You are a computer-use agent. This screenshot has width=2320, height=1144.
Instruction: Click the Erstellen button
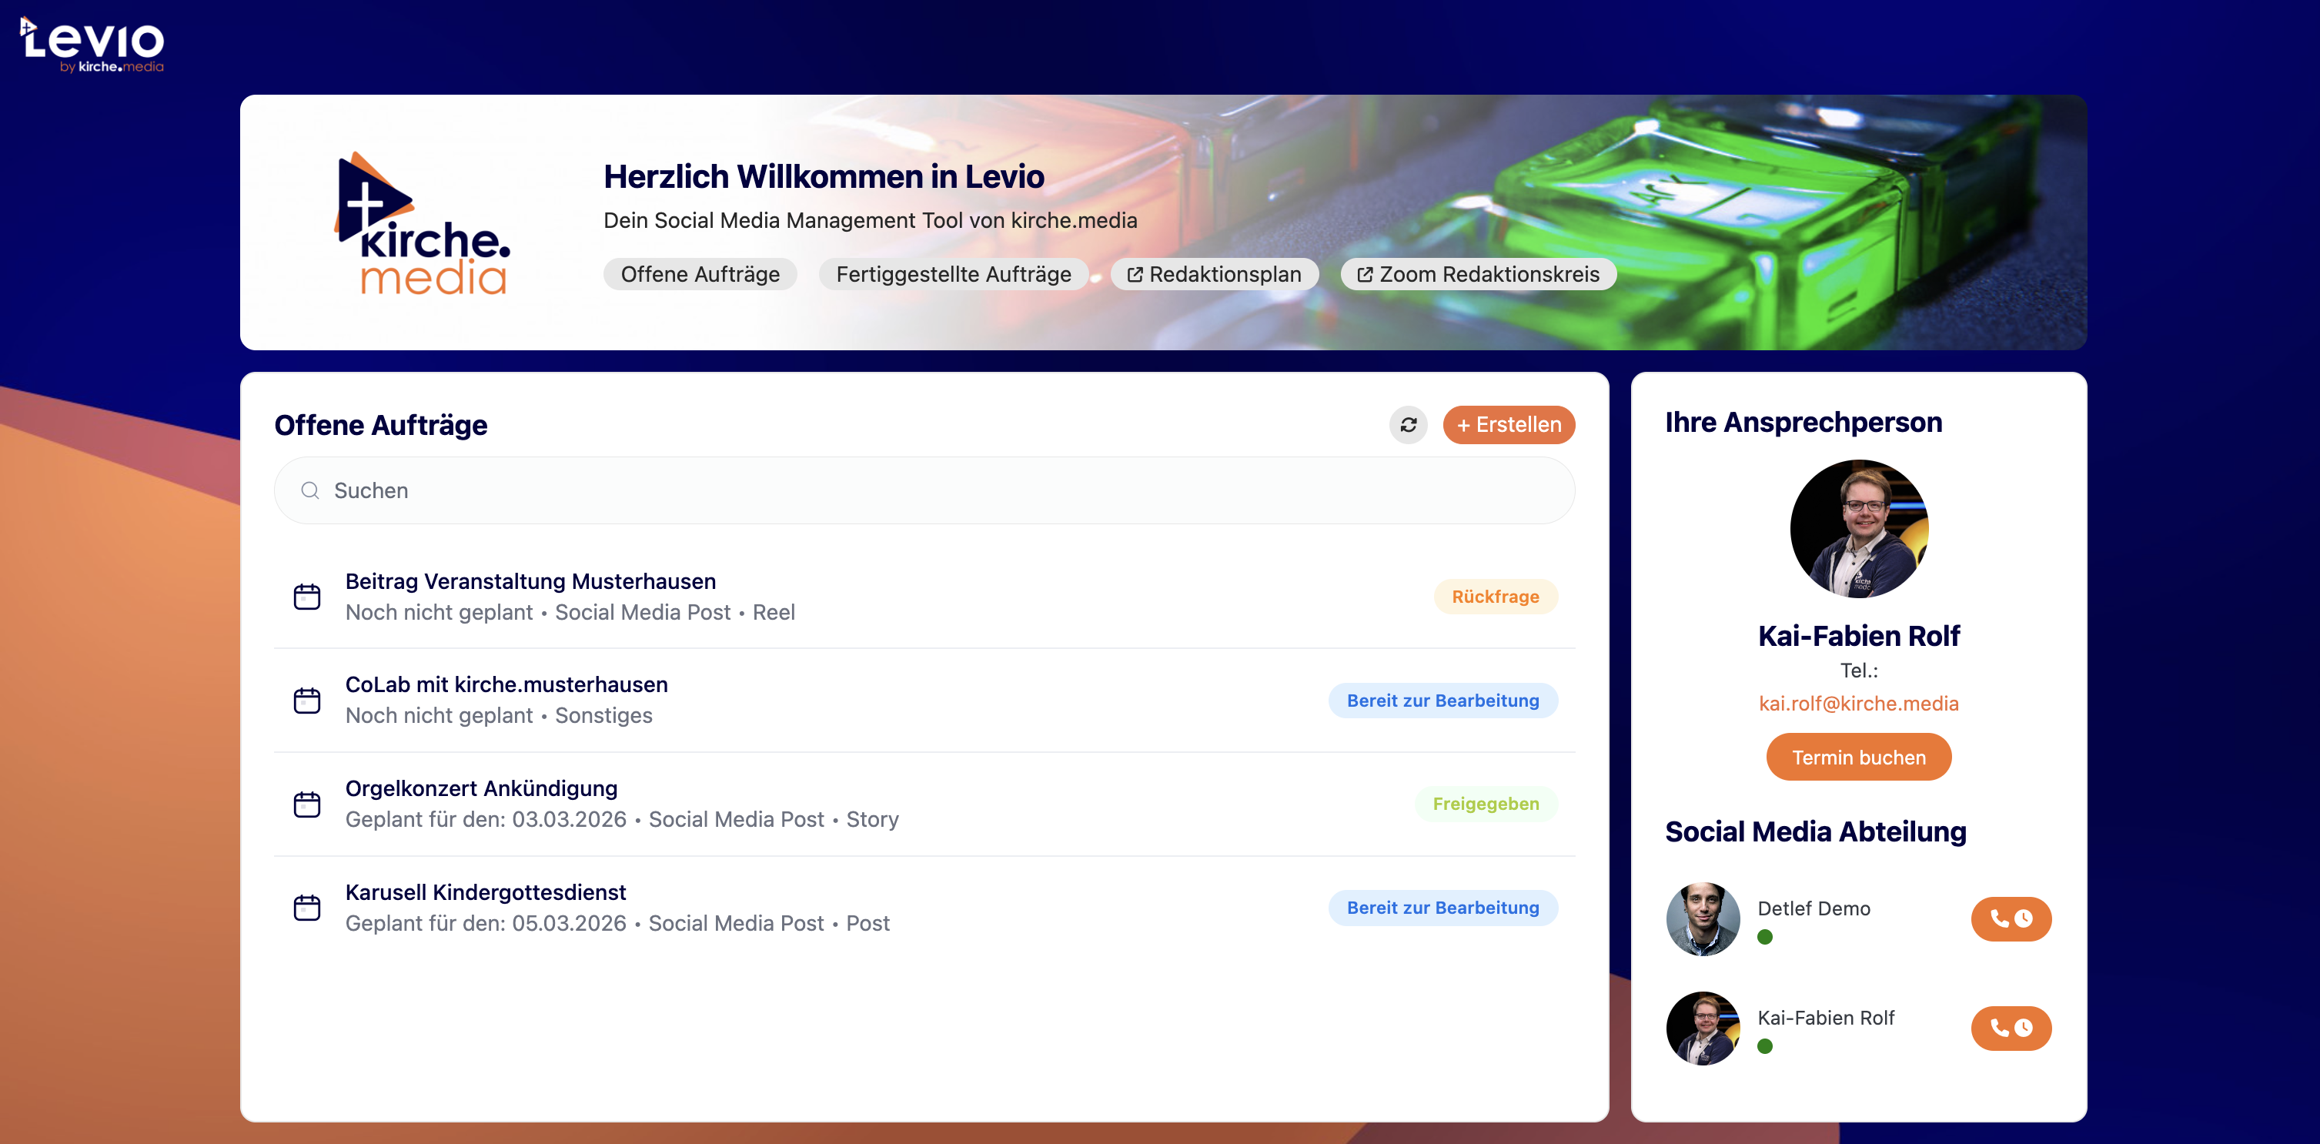[1509, 425]
